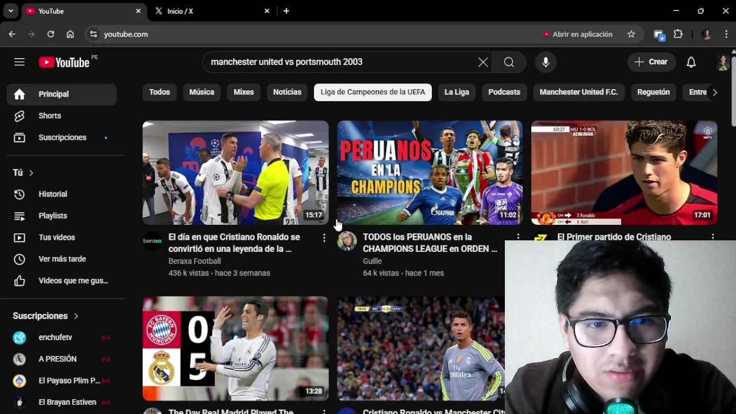Open enchufetv subscription channel
Viewport: 736px width, 414px height.
click(62, 338)
